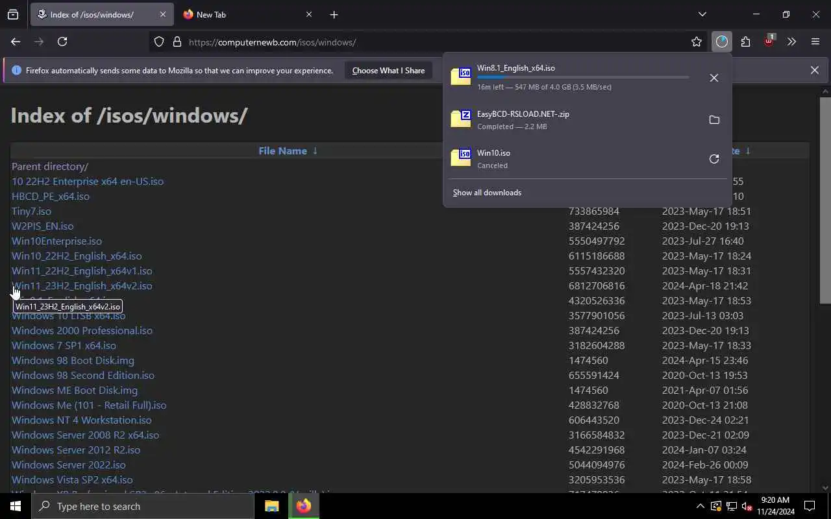Screen dimensions: 831x519
Task: Download Windows Me (101 - Retail Full).iso
Action: pyautogui.click(x=89, y=405)
